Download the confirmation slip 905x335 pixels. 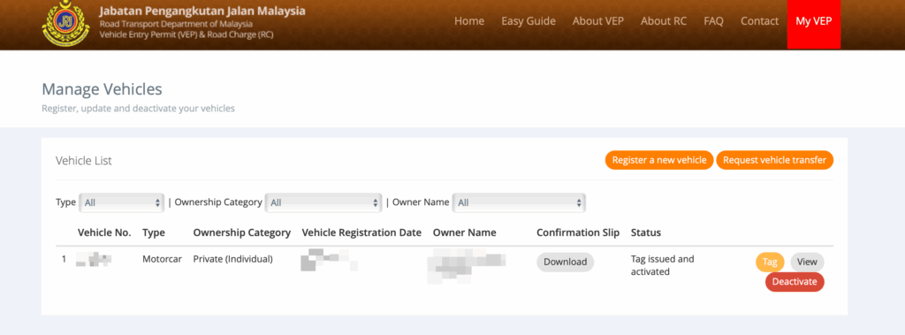coord(565,262)
